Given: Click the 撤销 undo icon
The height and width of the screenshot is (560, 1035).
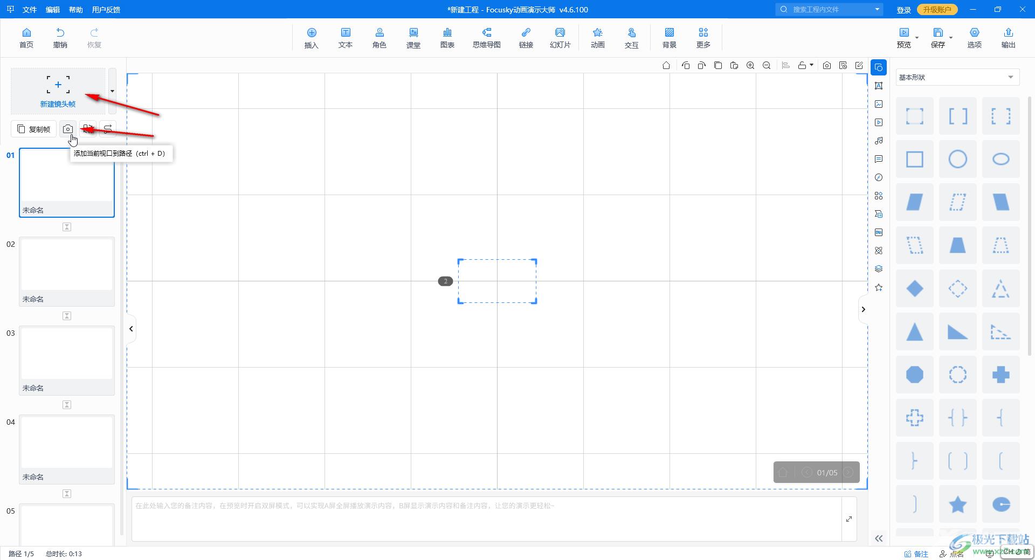Looking at the screenshot, I should tap(60, 38).
